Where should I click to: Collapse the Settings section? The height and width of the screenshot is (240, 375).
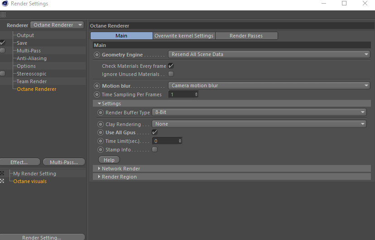coord(99,104)
